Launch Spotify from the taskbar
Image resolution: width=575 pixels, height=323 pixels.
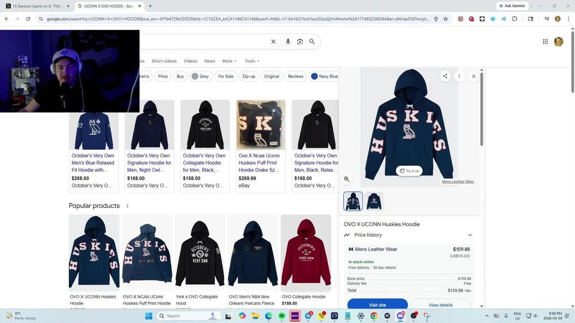pos(282,316)
